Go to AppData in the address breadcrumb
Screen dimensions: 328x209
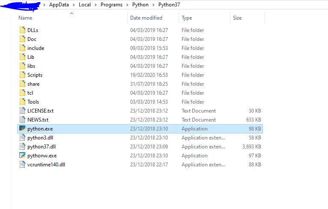click(59, 5)
